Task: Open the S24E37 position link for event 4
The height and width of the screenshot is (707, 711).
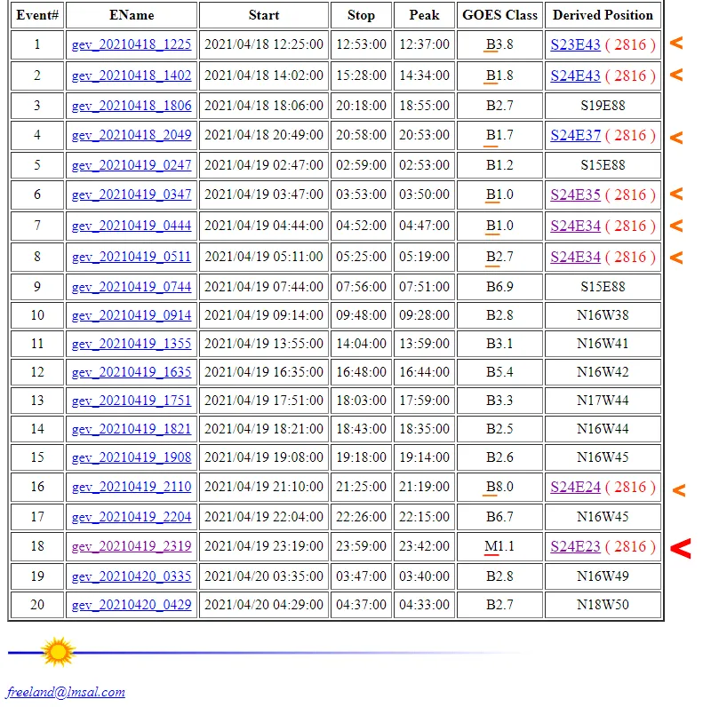Action: (575, 135)
